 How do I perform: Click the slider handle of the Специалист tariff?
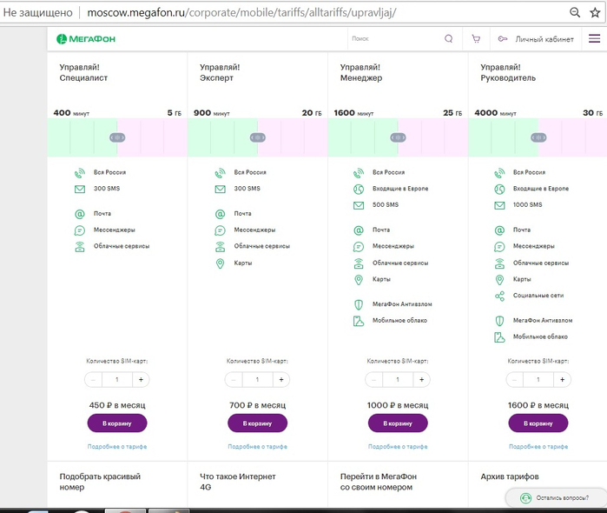[x=117, y=137]
